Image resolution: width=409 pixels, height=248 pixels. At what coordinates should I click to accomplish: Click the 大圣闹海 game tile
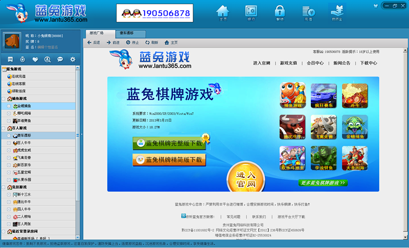click(355, 159)
